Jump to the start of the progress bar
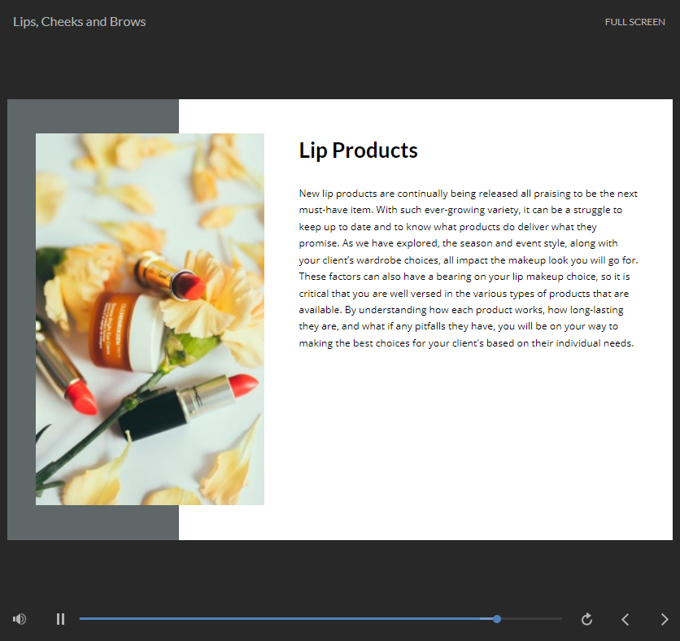Image resolution: width=680 pixels, height=641 pixels. pos(81,619)
